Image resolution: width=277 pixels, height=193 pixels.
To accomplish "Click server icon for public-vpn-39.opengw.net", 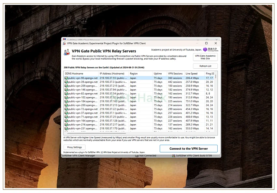I will (x=66, y=82).
